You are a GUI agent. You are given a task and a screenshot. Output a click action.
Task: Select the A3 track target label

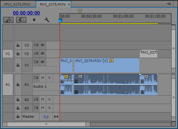26,108
